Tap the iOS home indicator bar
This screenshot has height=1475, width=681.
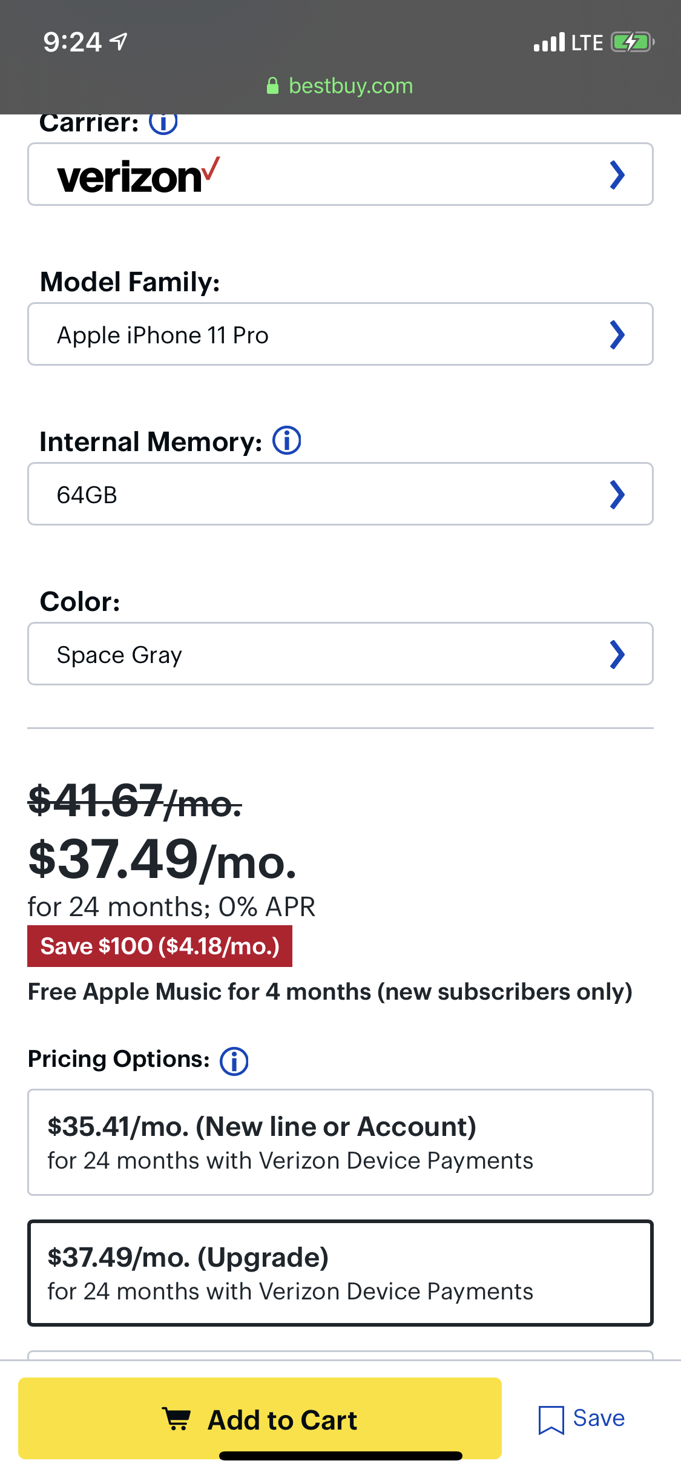point(340,1456)
